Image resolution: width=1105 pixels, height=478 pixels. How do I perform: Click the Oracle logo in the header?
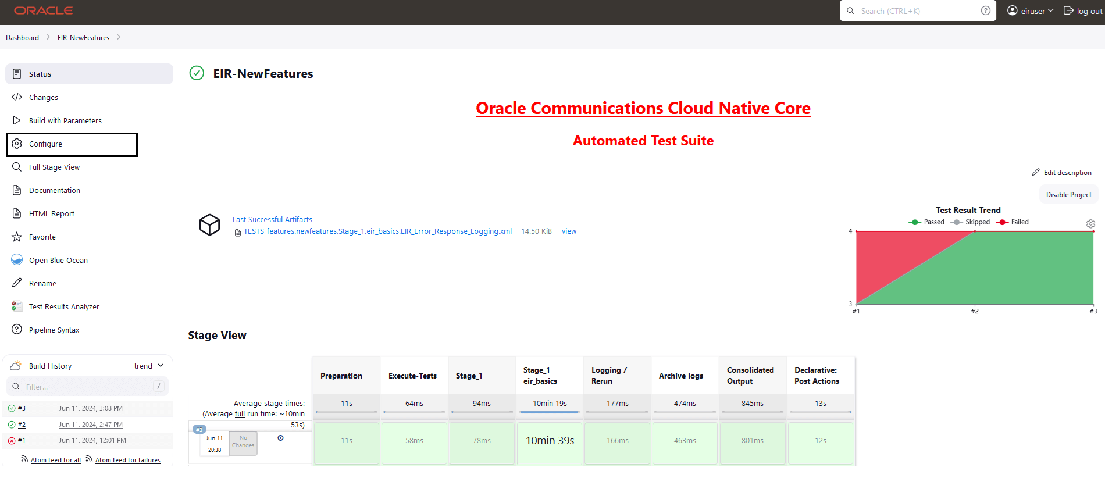[44, 10]
